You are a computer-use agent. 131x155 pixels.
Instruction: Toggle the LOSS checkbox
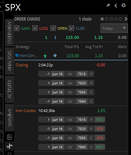click(35, 28)
